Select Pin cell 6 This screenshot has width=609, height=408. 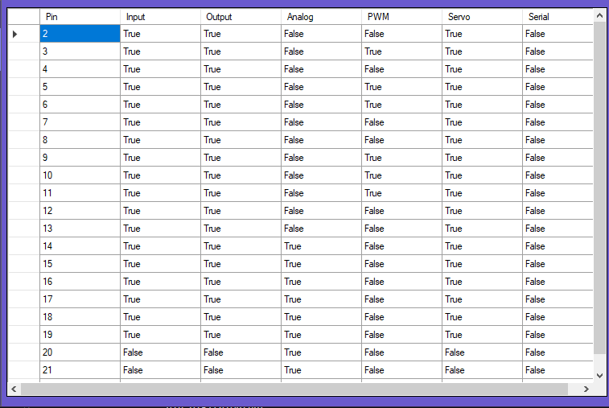pyautogui.click(x=80, y=105)
